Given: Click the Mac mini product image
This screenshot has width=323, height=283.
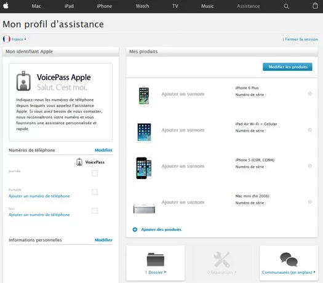Looking at the screenshot, I should pos(144,208).
